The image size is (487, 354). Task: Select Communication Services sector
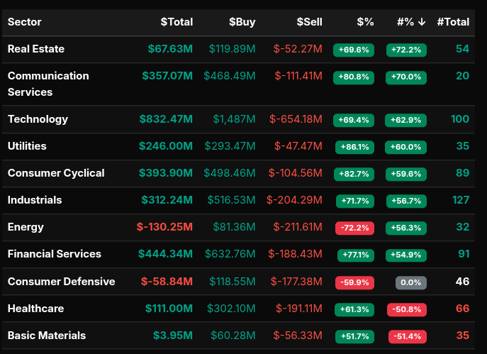click(48, 84)
